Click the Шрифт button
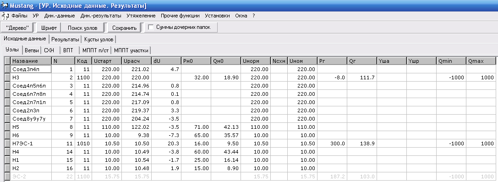Viewport: 498px width, 182px height. click(49, 28)
